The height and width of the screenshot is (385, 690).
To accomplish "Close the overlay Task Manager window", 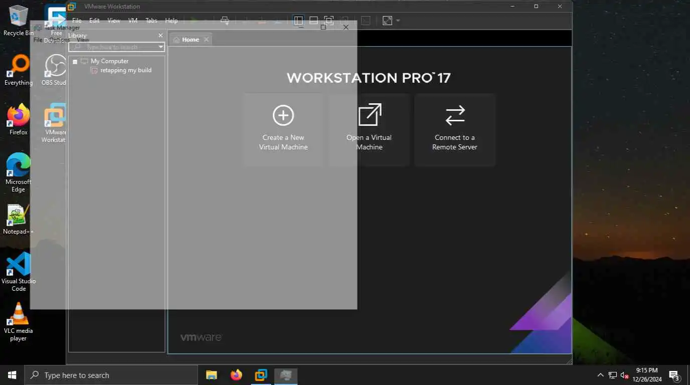I will pyautogui.click(x=346, y=27).
